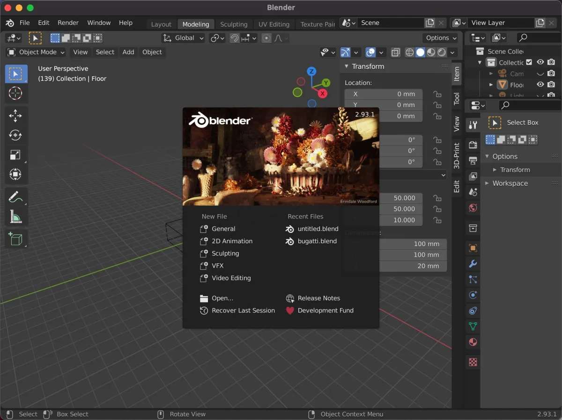Image resolution: width=562 pixels, height=420 pixels.
Task: Click the outliner search field
Action: pyautogui.click(x=539, y=37)
